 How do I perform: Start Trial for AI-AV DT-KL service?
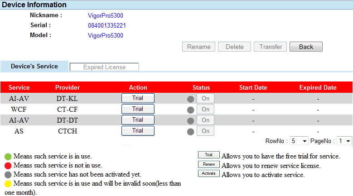(x=138, y=98)
